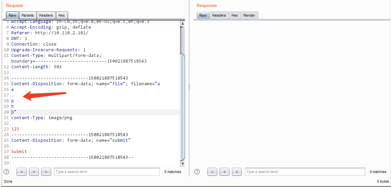391x187 pixels.
Task: Click the body text 123
Action: 15,129
